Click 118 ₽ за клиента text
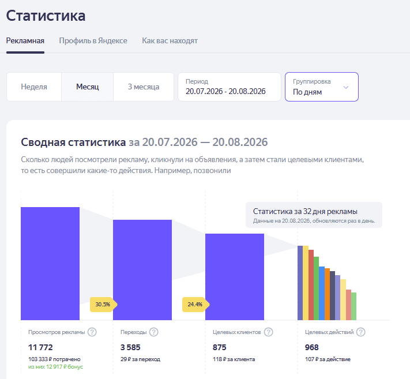This screenshot has width=410, height=379. [234, 359]
